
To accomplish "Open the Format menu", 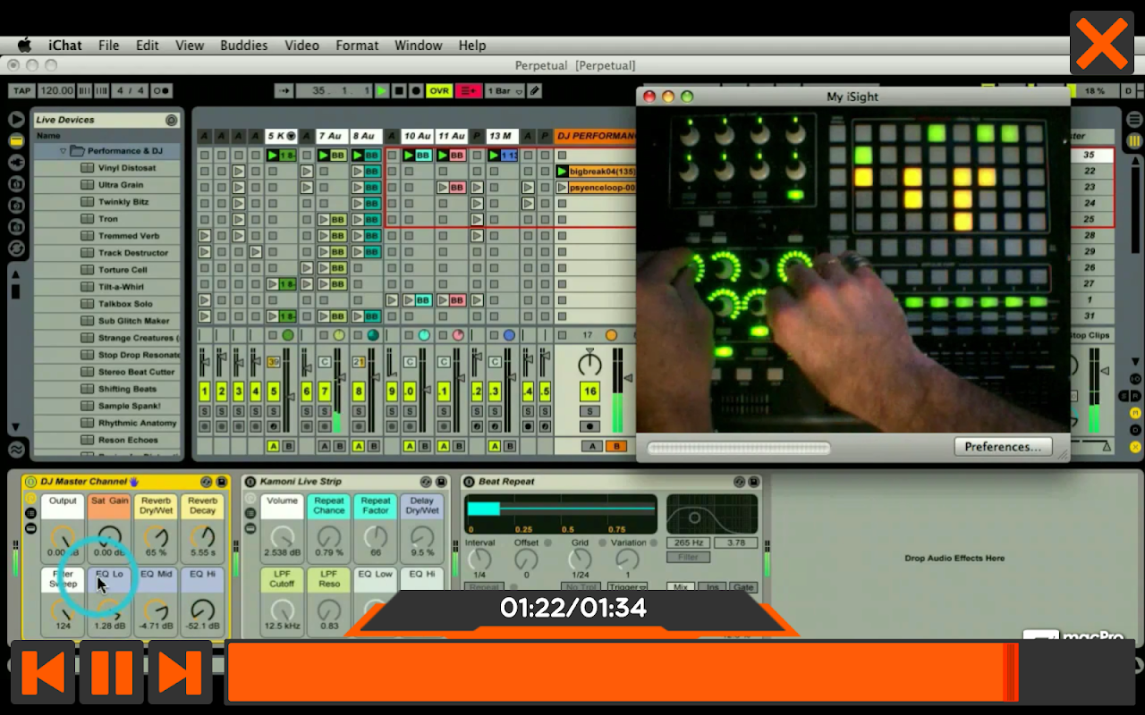I will pos(357,45).
